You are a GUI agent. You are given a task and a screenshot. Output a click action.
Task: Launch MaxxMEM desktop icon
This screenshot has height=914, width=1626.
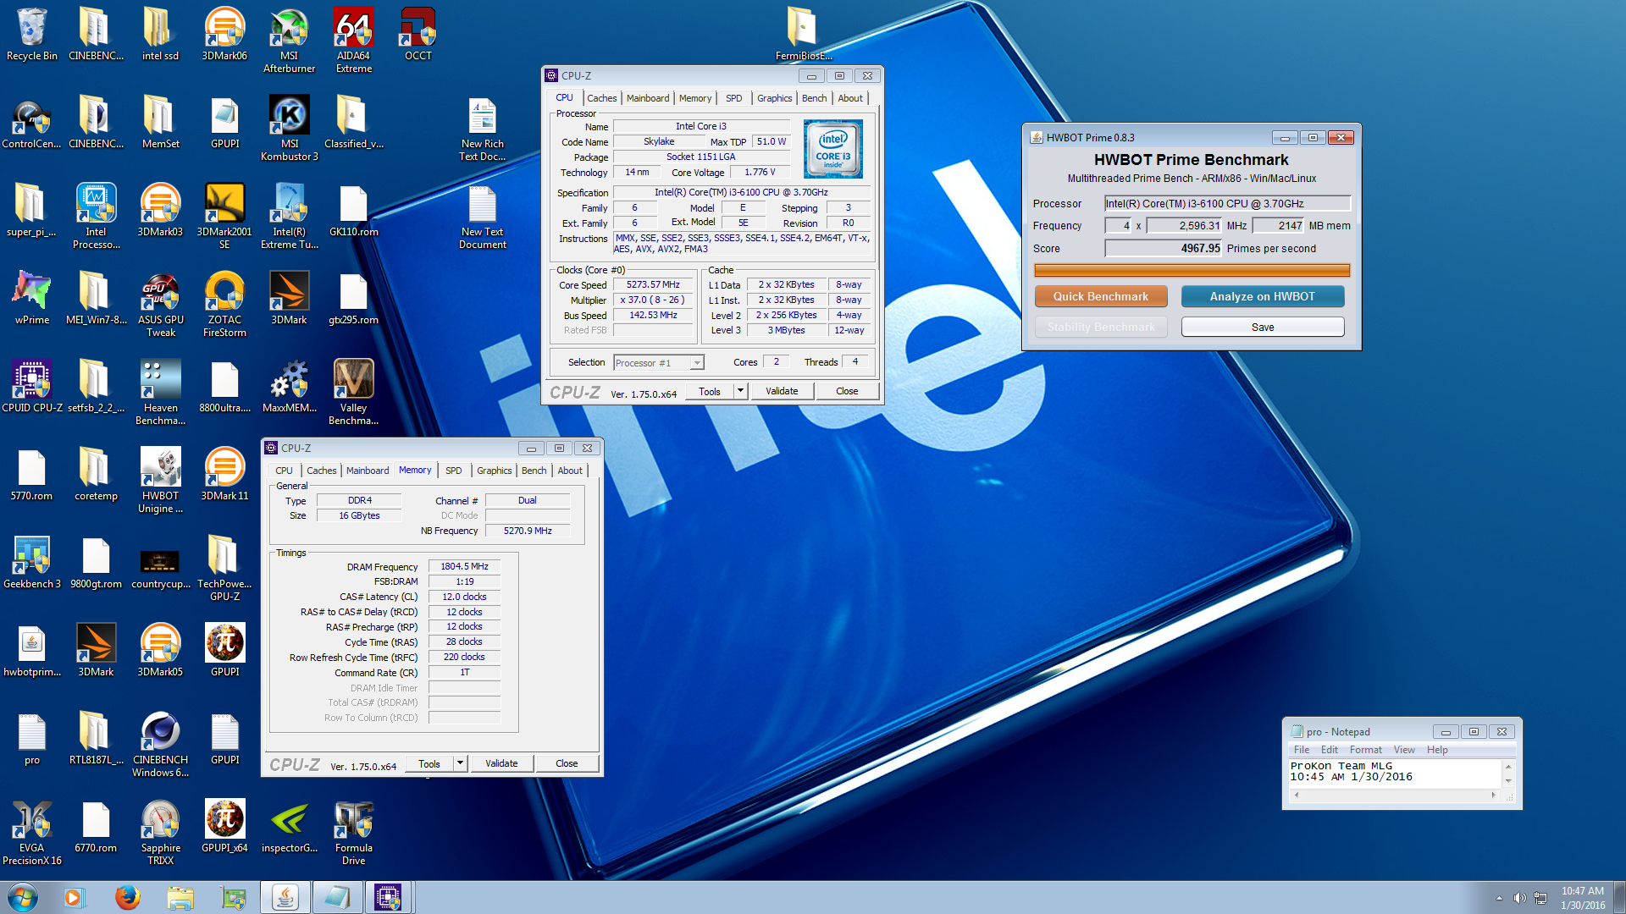point(289,387)
